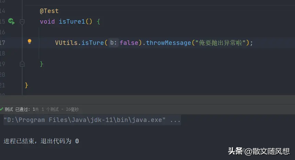The width and height of the screenshot is (295, 160).
Task: Click the class closing brace on line 21
Action: (26, 85)
